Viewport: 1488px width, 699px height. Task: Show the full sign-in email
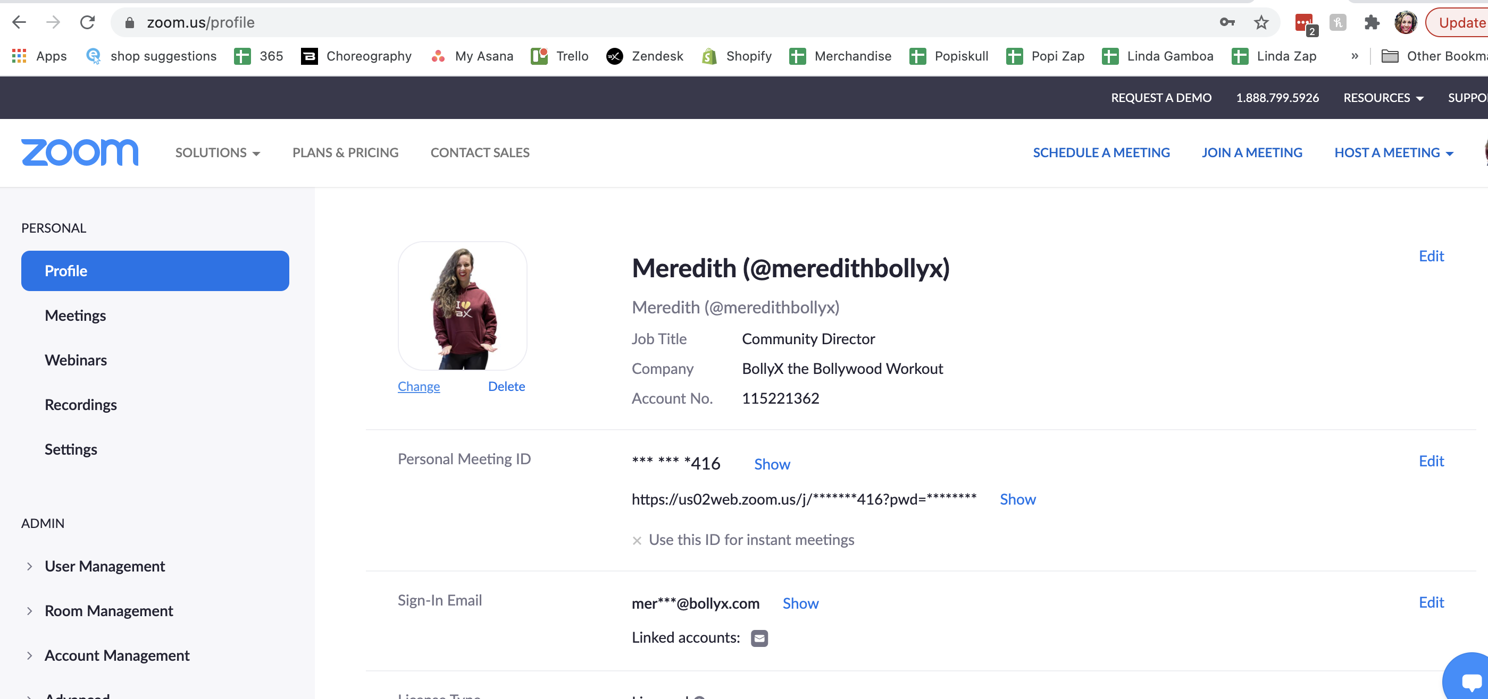pos(800,603)
